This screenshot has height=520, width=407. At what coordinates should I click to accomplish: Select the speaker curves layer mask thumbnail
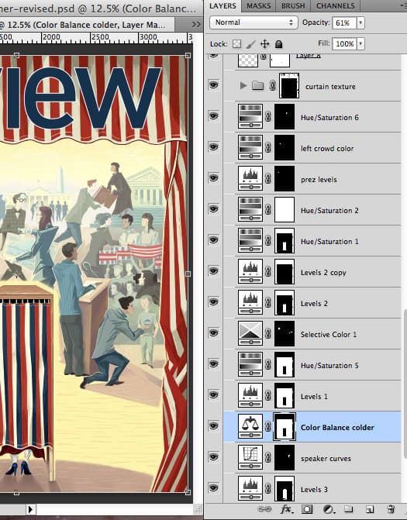(285, 458)
